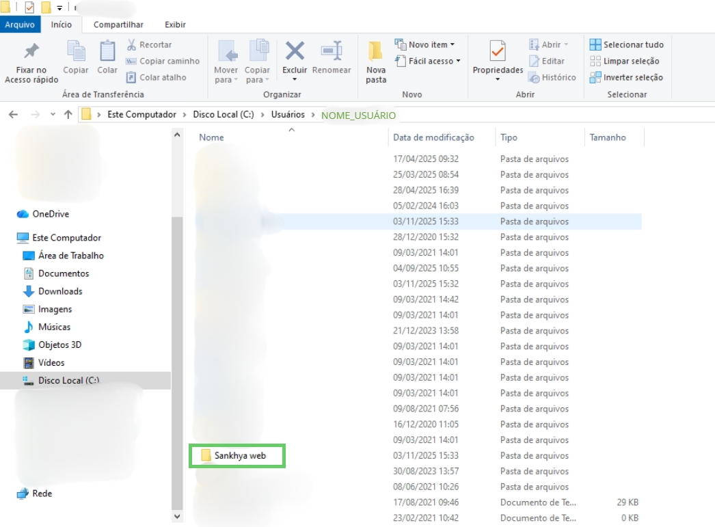
Task: Click date 17/04/2025 09:32
Action: (x=425, y=159)
